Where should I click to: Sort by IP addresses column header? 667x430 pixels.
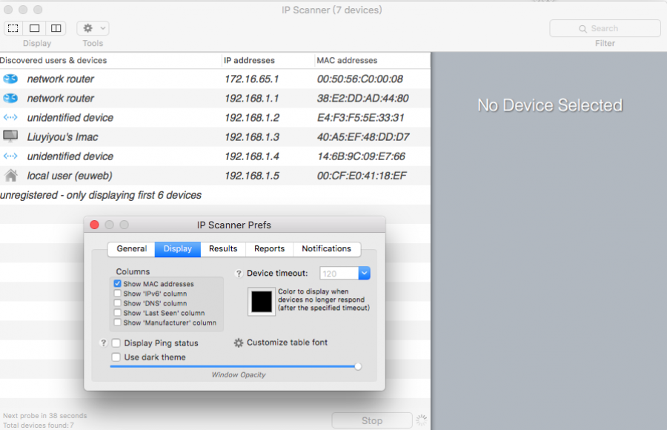coord(268,61)
